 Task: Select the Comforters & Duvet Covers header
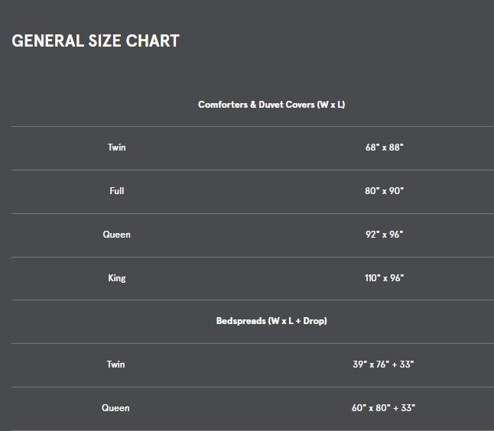271,105
